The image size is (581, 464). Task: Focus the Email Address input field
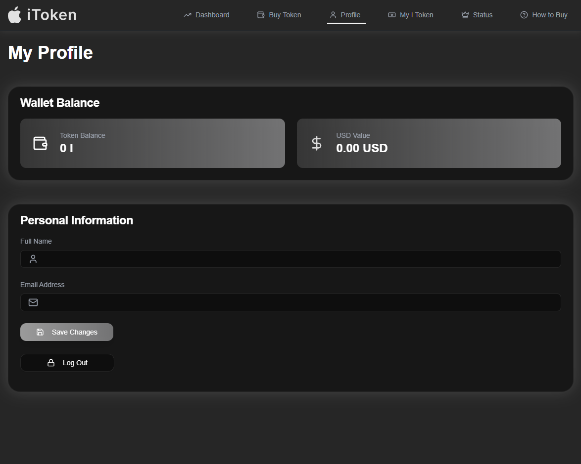pos(297,302)
